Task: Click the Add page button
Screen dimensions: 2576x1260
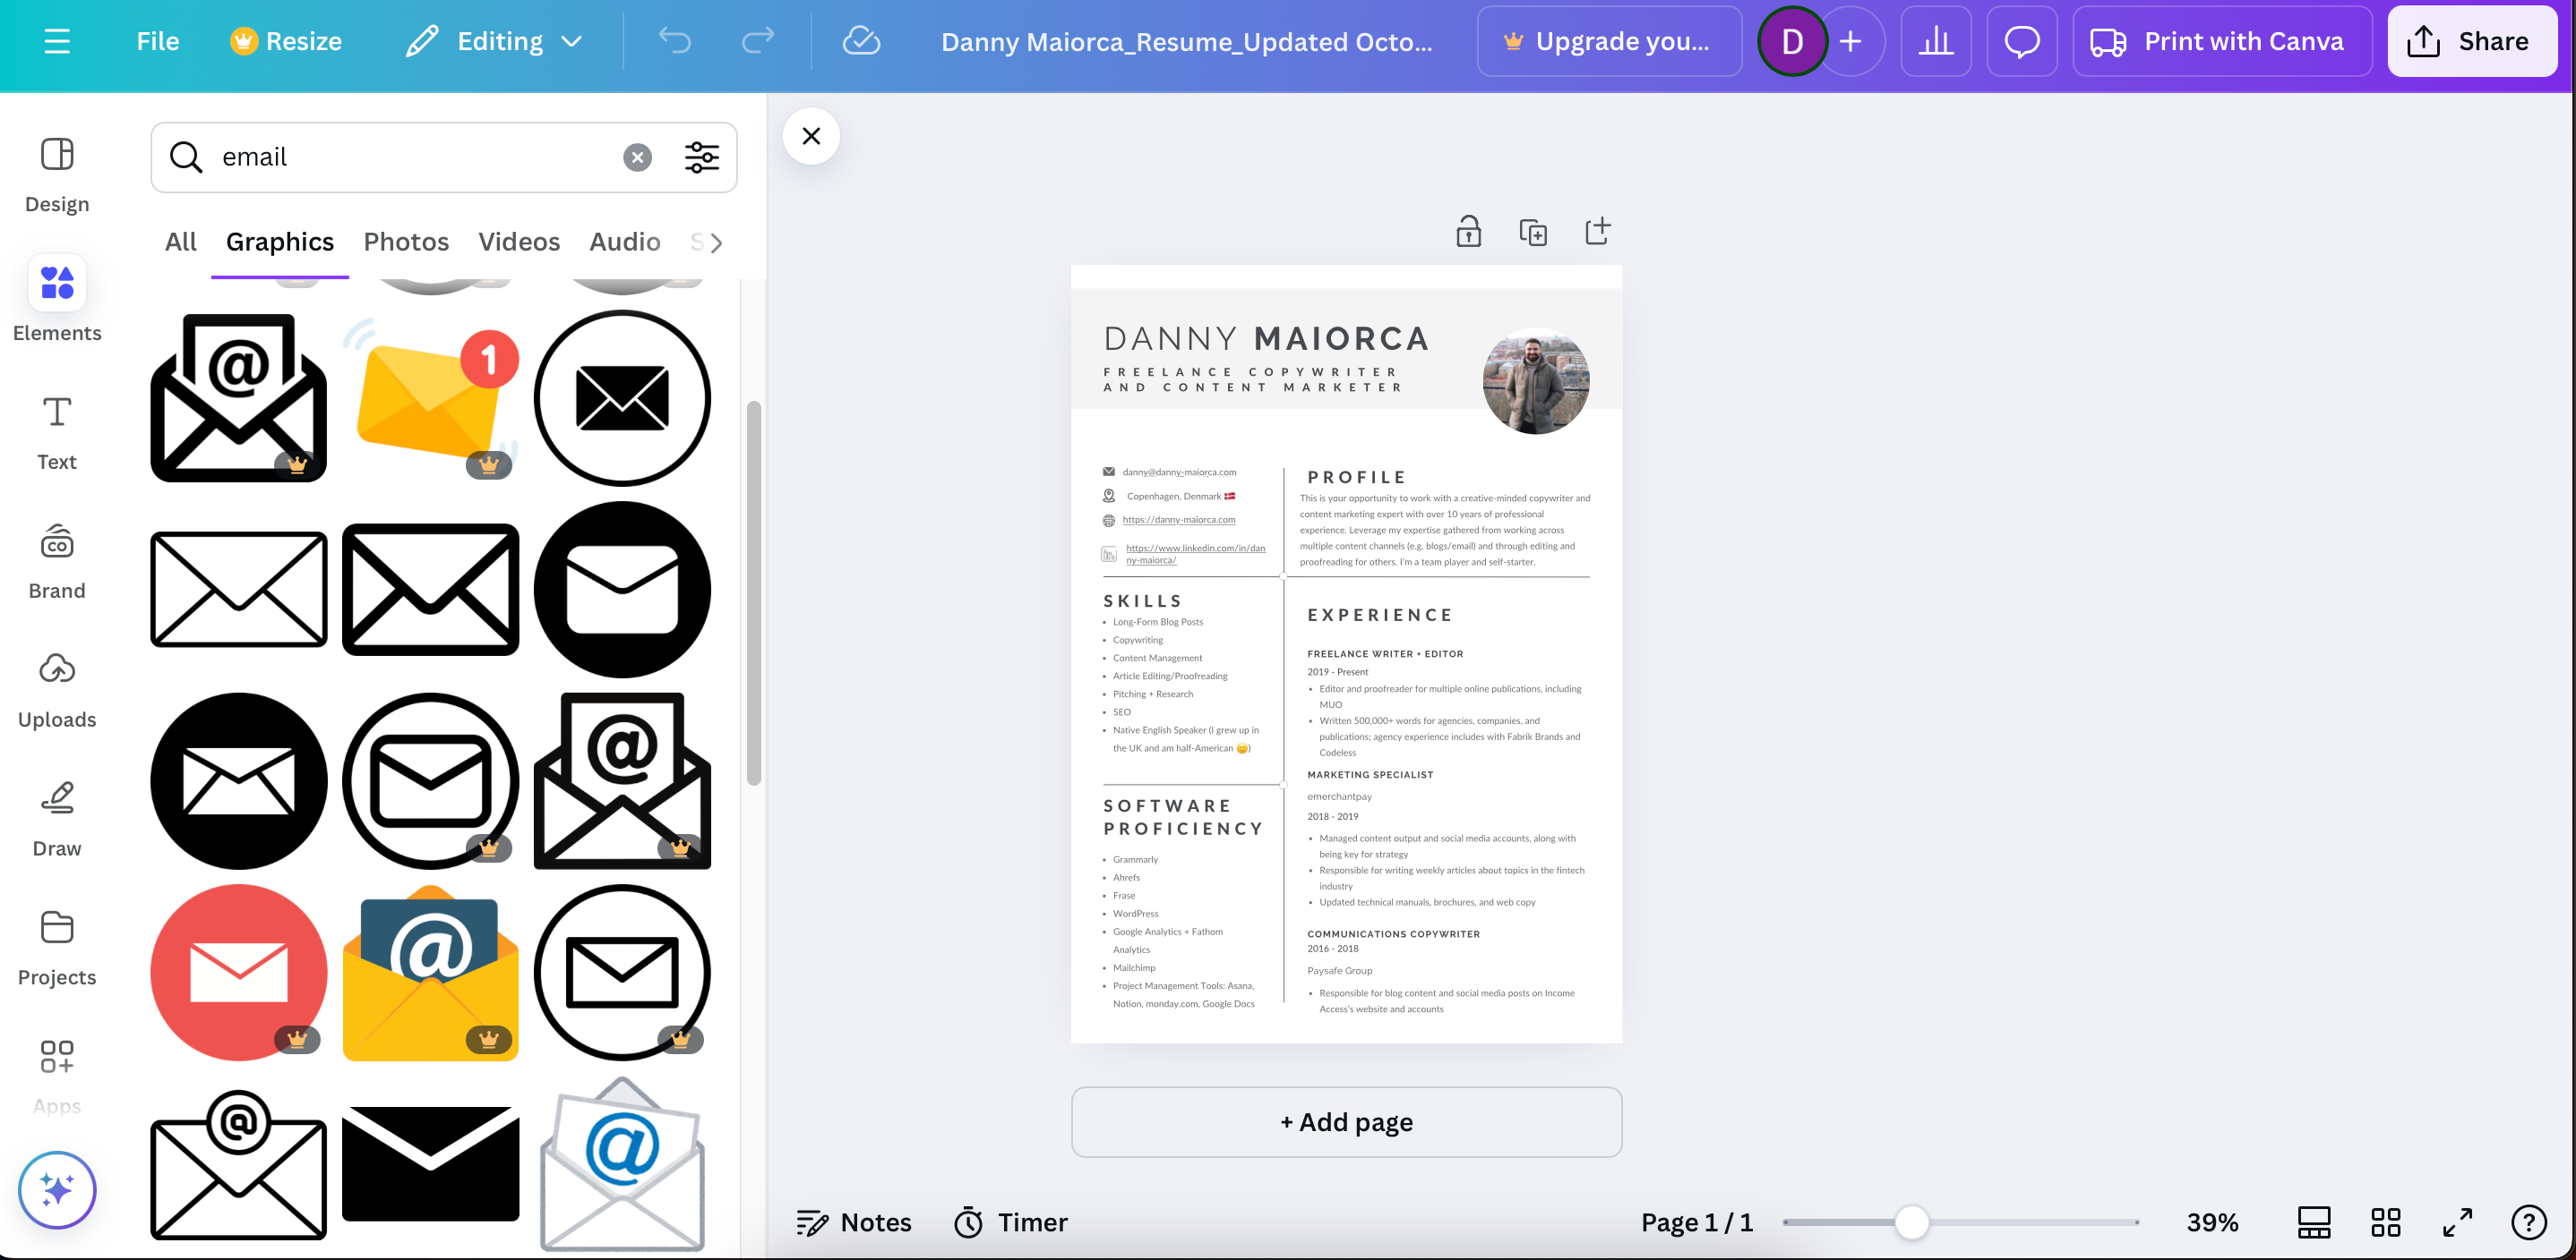Action: pos(1346,1122)
